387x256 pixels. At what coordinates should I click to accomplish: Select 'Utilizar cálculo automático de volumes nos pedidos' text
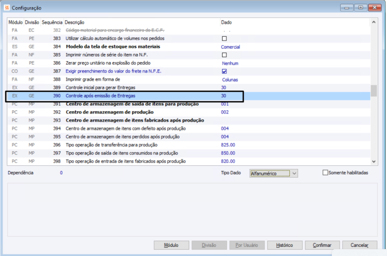coord(115,39)
